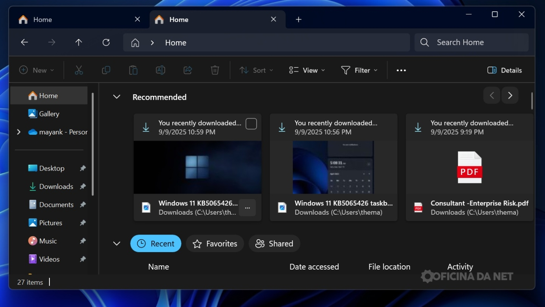Viewport: 545px width, 307px height.
Task: Toggle the Details pane
Action: click(505, 70)
